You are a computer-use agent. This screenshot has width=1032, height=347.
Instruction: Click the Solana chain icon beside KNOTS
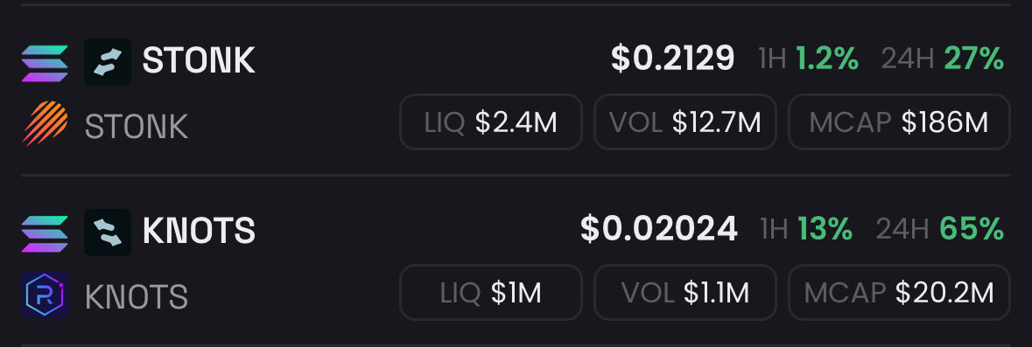[45, 233]
